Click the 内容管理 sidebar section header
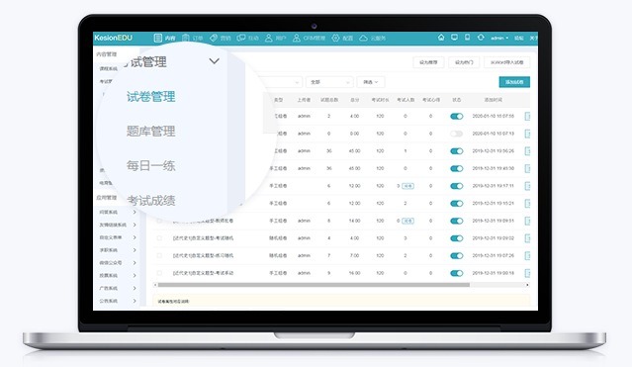Image resolution: width=632 pixels, height=367 pixels. (107, 54)
